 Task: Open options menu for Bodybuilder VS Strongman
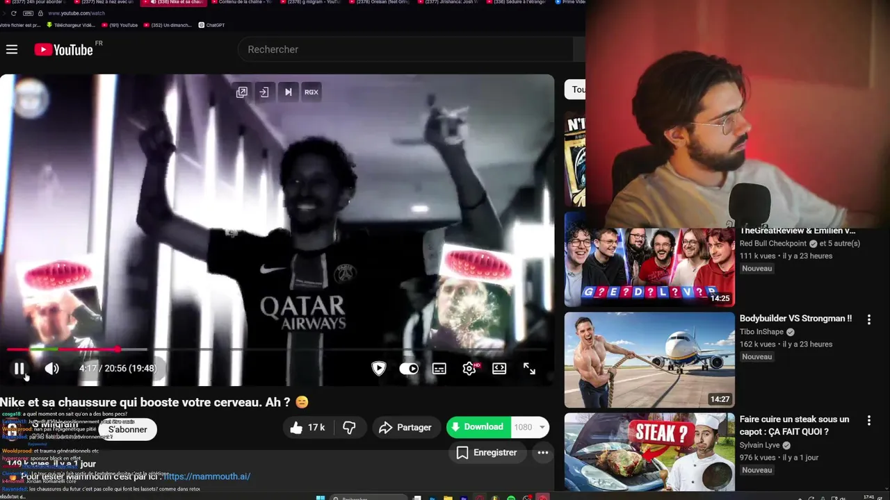coord(868,319)
